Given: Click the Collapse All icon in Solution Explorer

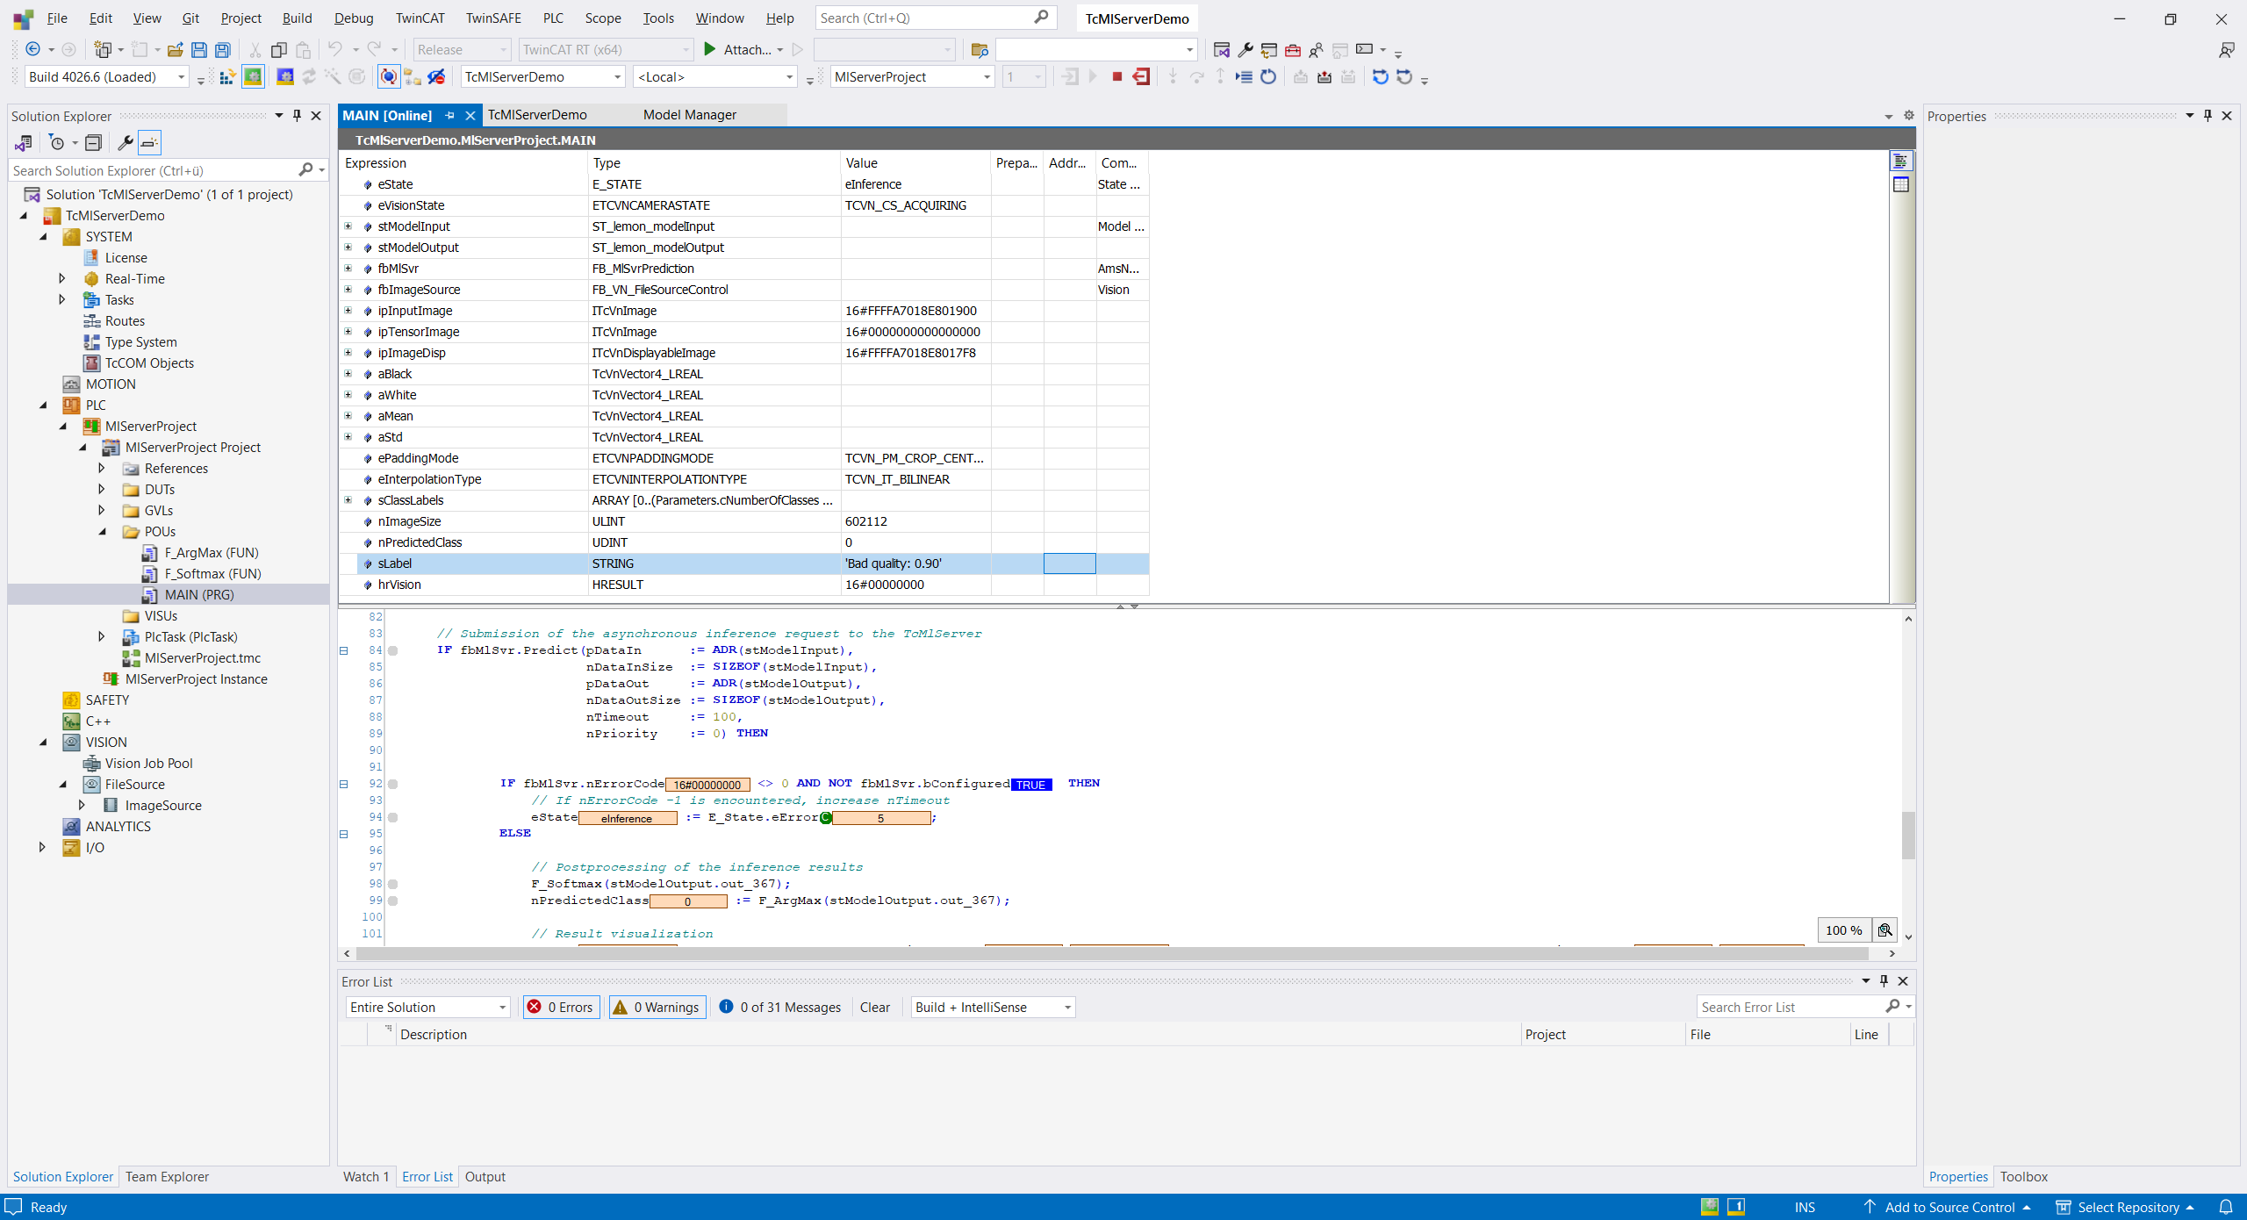Looking at the screenshot, I should (x=93, y=142).
